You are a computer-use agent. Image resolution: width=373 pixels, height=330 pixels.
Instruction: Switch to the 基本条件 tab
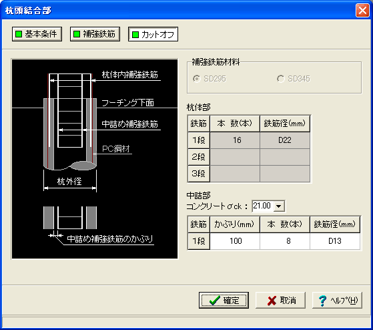coord(37,34)
